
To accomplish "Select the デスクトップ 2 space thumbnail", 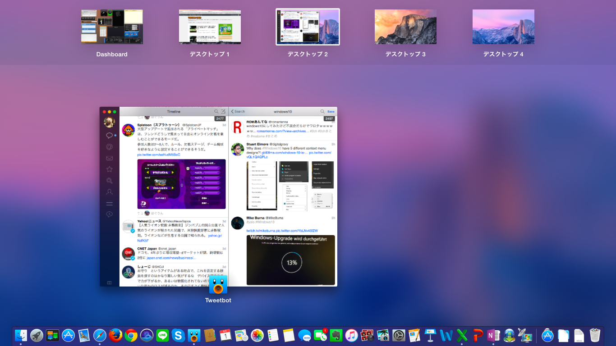I will tap(308, 27).
